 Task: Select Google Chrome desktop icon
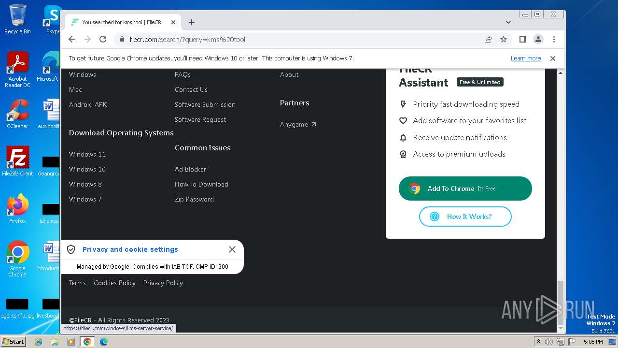[17, 259]
